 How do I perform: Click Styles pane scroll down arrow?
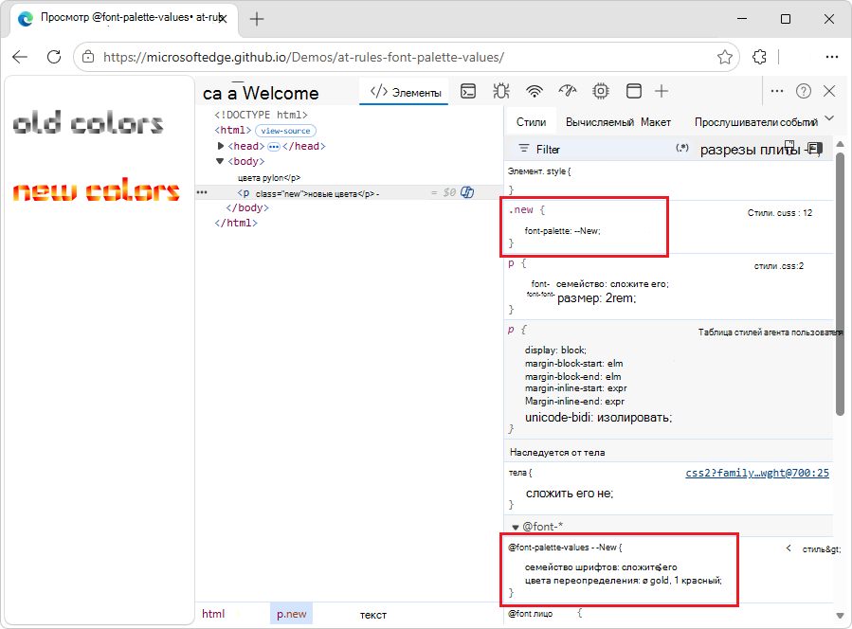(x=840, y=616)
